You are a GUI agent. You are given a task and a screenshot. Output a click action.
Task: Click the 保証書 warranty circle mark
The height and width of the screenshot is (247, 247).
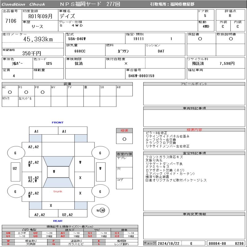(x=200, y=39)
